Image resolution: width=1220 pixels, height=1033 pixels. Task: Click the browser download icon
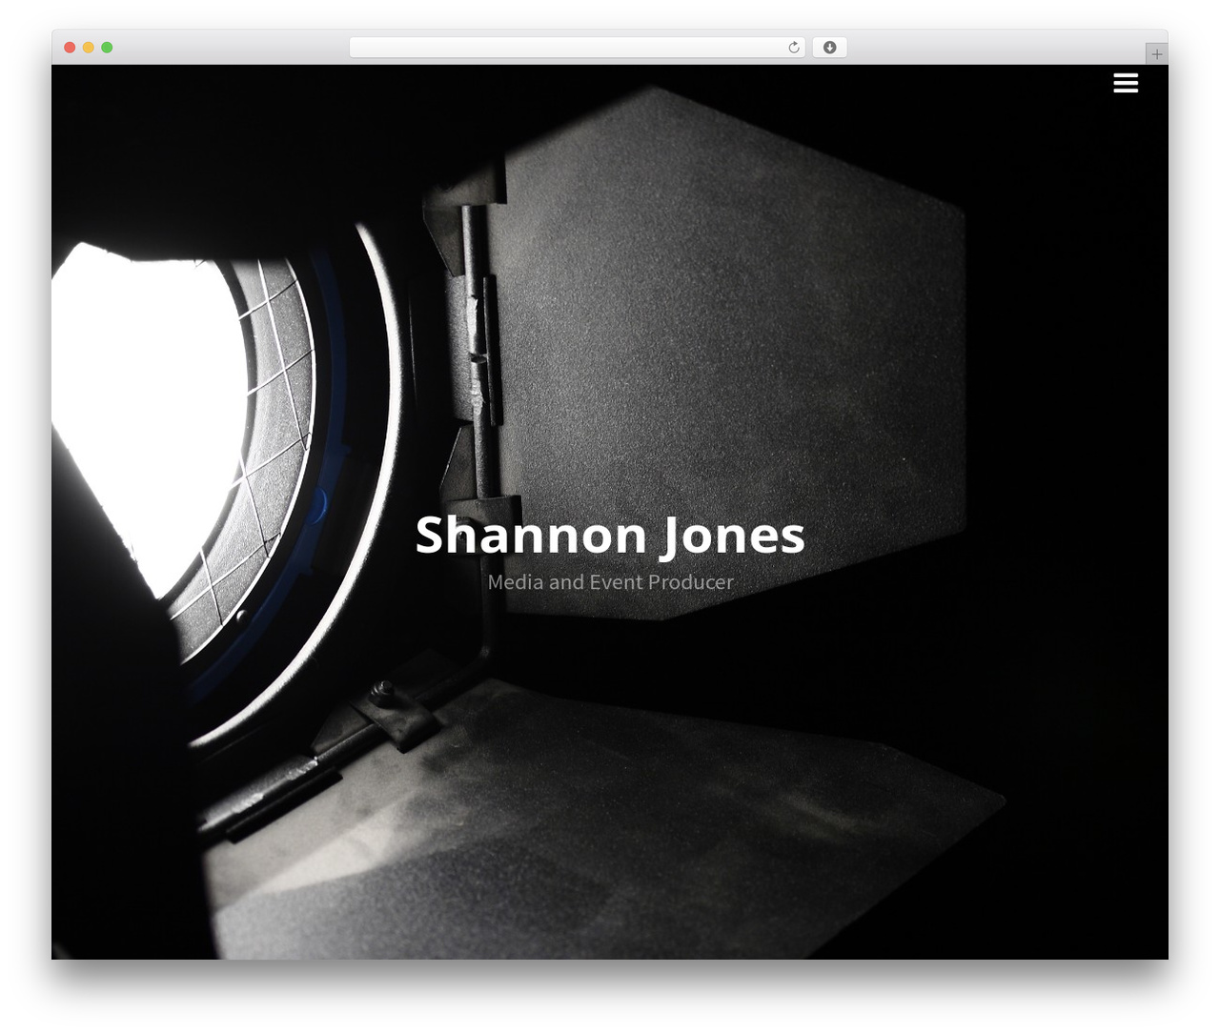pos(829,48)
